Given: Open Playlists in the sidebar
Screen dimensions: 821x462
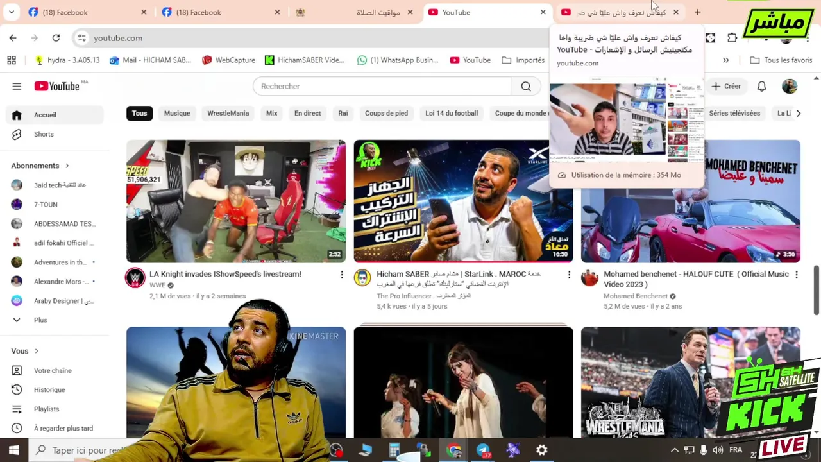Looking at the screenshot, I should [55, 409].
